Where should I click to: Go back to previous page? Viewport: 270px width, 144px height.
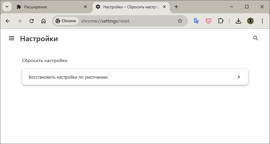[x=8, y=21]
